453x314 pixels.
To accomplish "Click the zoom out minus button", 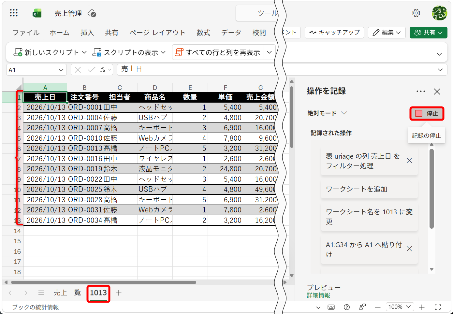I will (x=378, y=307).
